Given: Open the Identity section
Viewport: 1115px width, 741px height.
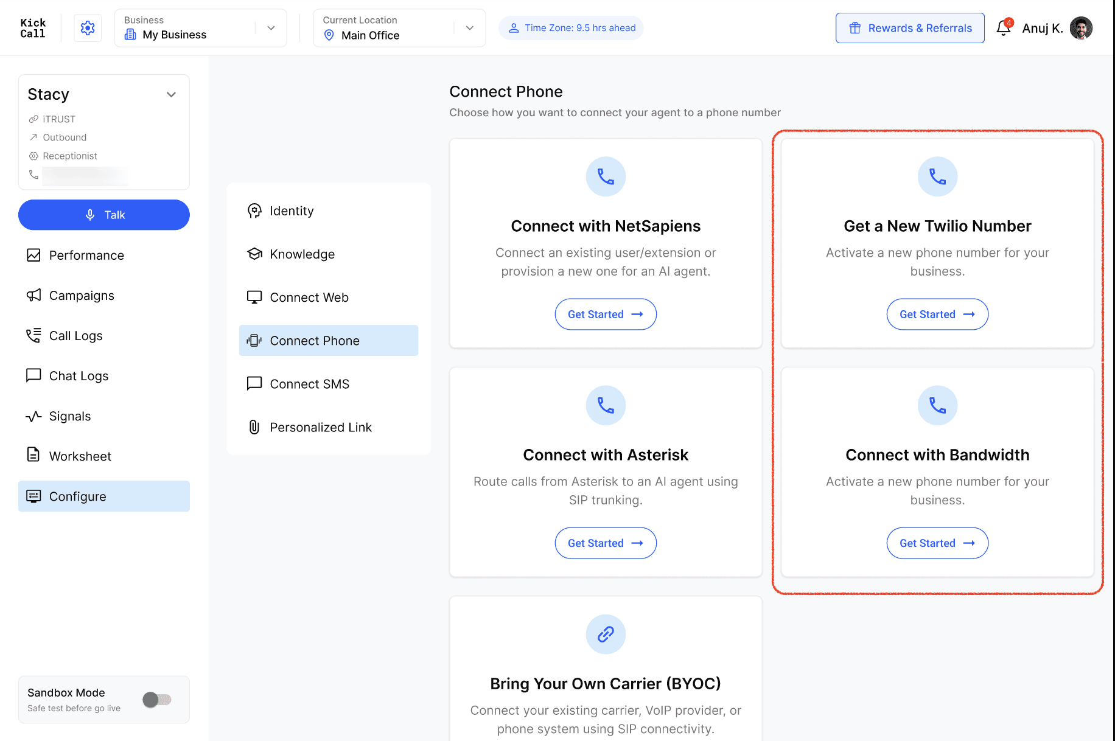Looking at the screenshot, I should point(329,210).
